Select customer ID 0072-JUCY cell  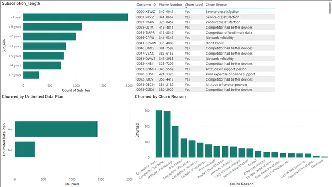click(145, 79)
